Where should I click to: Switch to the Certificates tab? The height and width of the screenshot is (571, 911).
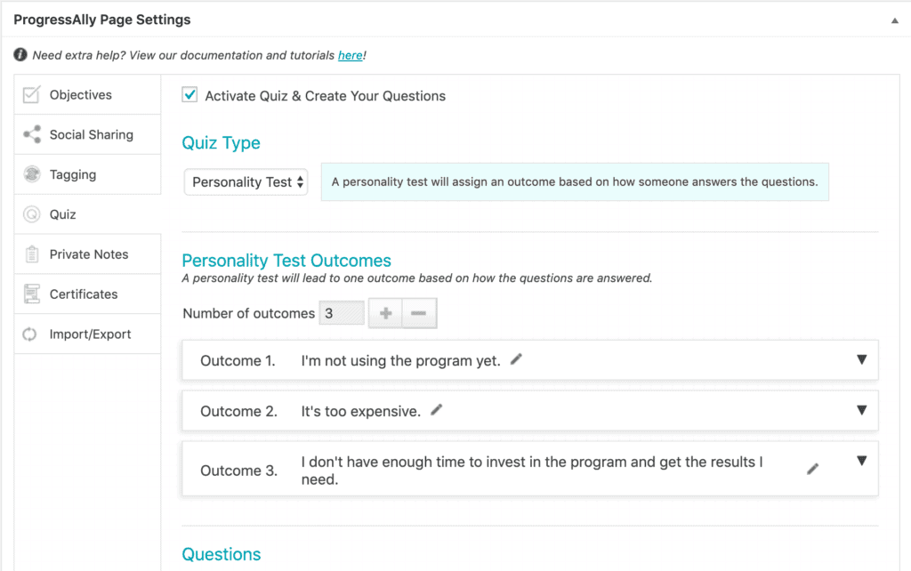pos(32,294)
